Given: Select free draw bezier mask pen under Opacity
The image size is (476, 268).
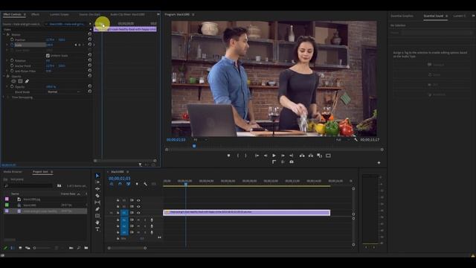Looking at the screenshot, I should pyautogui.click(x=27, y=81).
